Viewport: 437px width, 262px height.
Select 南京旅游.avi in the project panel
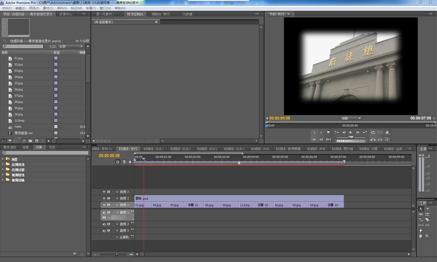(23, 133)
